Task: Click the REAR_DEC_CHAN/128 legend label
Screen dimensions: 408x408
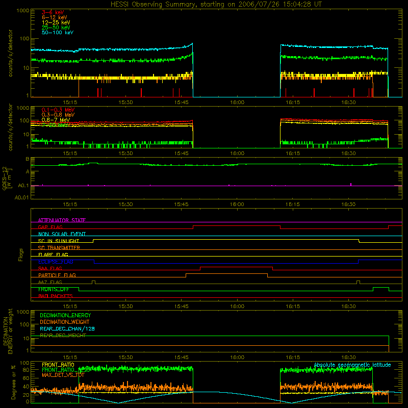Action: click(67, 329)
